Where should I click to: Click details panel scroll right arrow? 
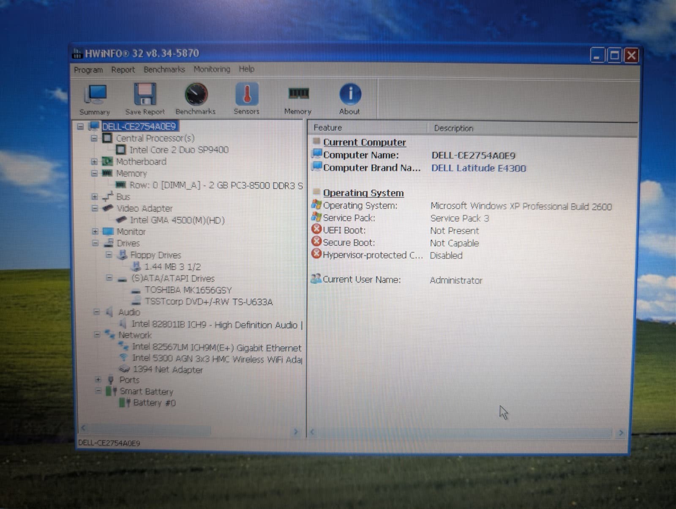621,432
